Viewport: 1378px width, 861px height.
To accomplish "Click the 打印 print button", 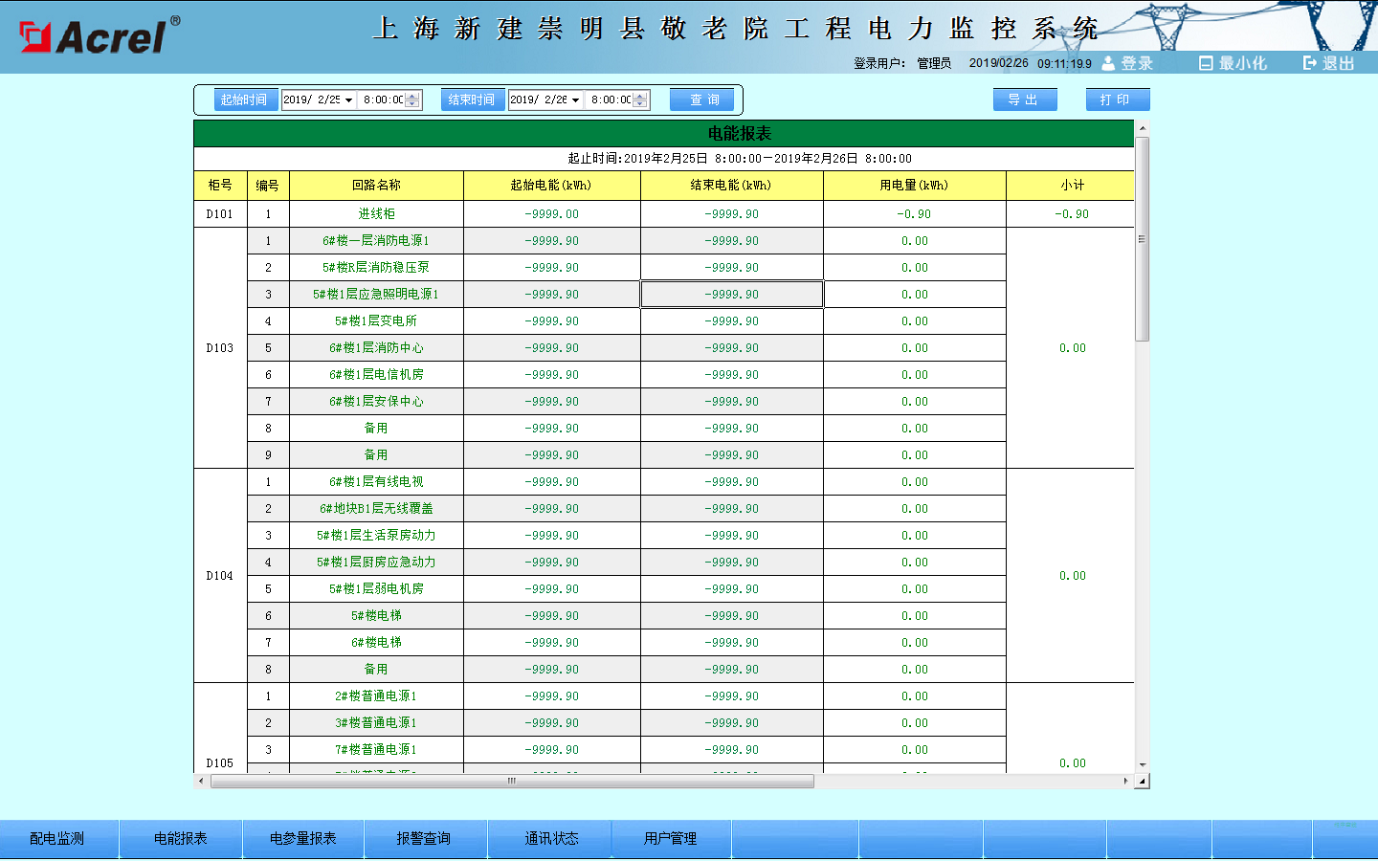I will pyautogui.click(x=1117, y=99).
